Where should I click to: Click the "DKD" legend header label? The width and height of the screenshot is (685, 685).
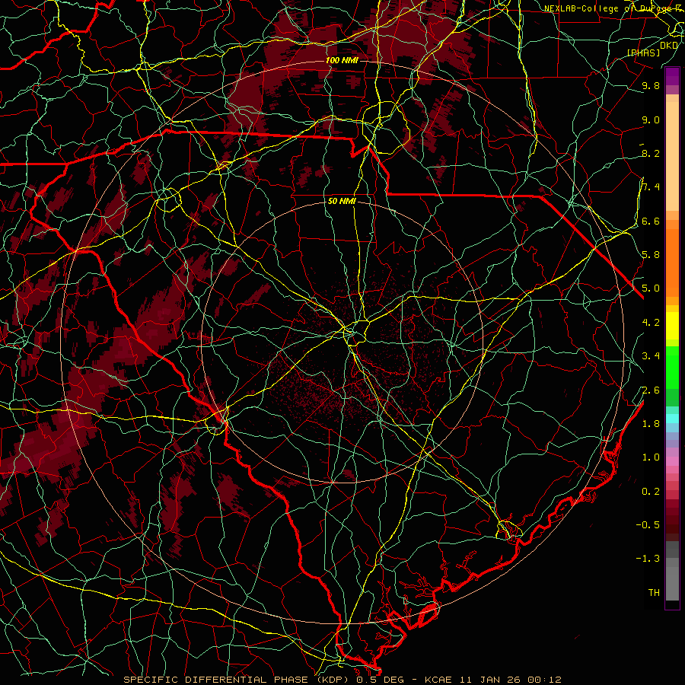coord(668,46)
